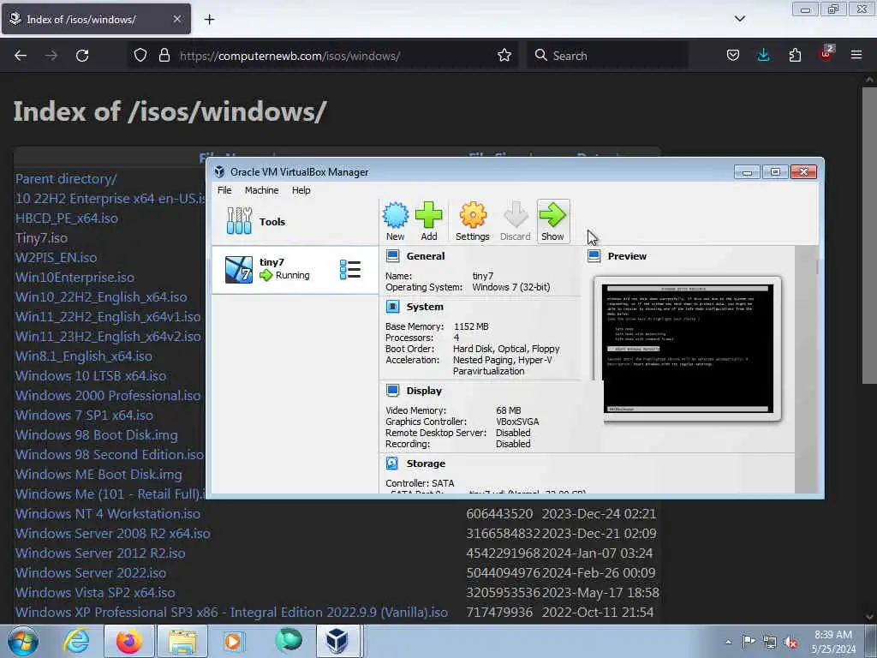Click the Add machine green plus icon

[429, 215]
